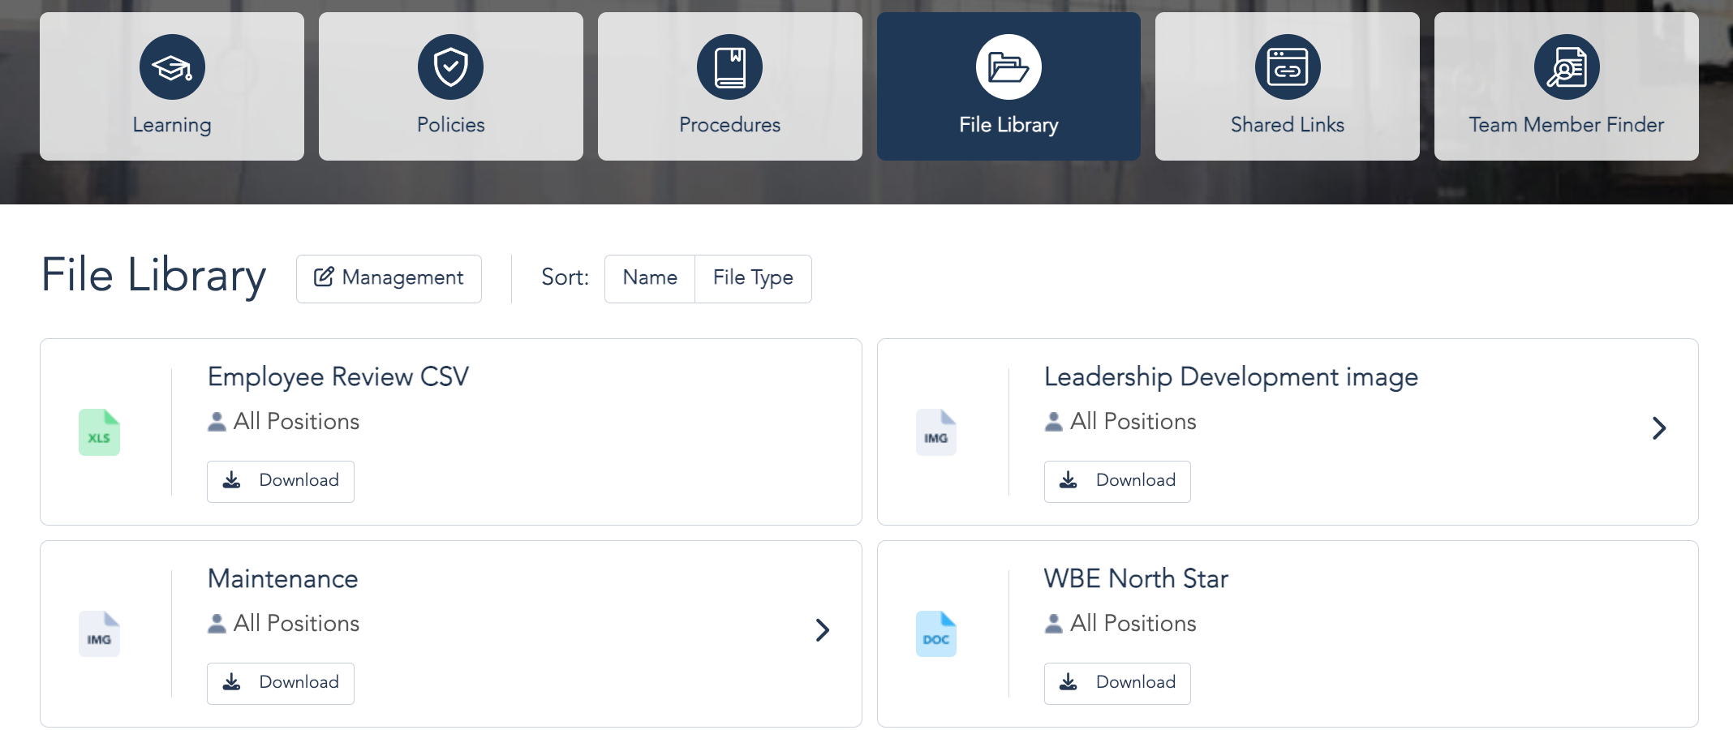Click the IMG file icon for Leadership Development image
The width and height of the screenshot is (1733, 730).
pos(936,432)
